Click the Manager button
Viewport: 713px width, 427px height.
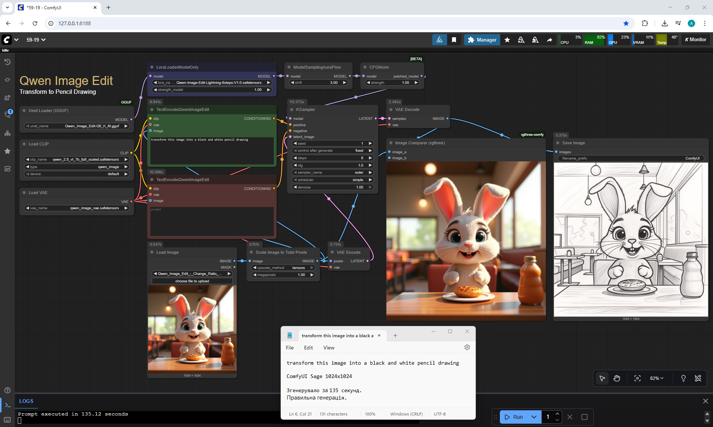pos(482,40)
